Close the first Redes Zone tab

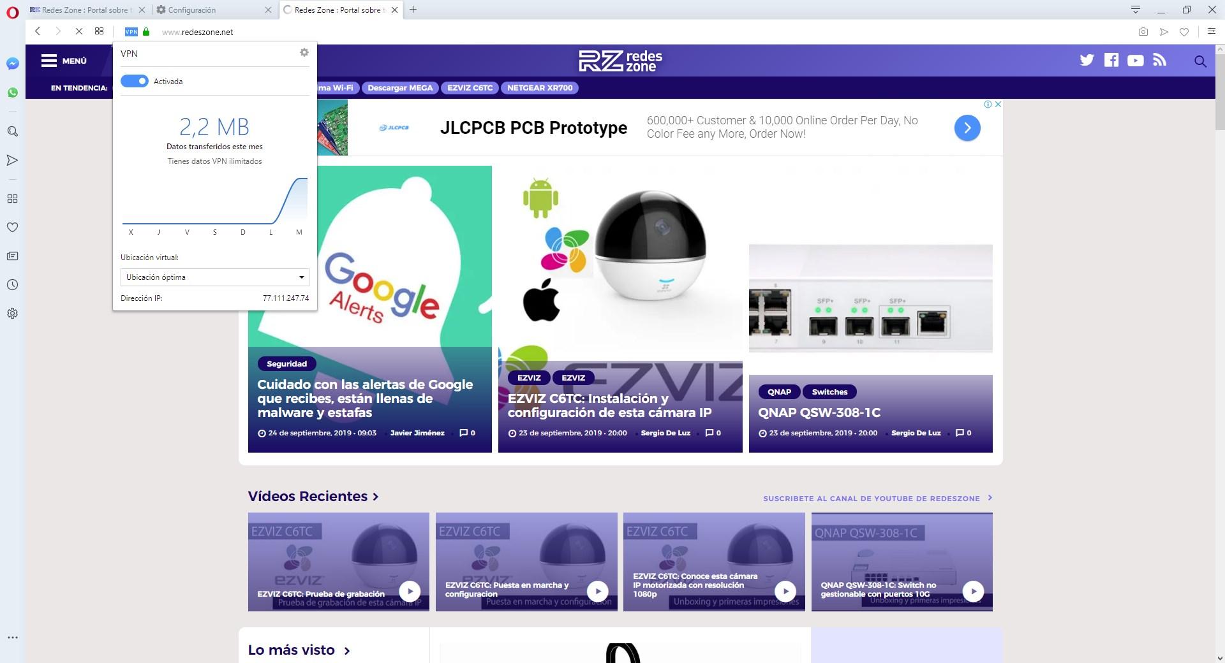tap(142, 10)
